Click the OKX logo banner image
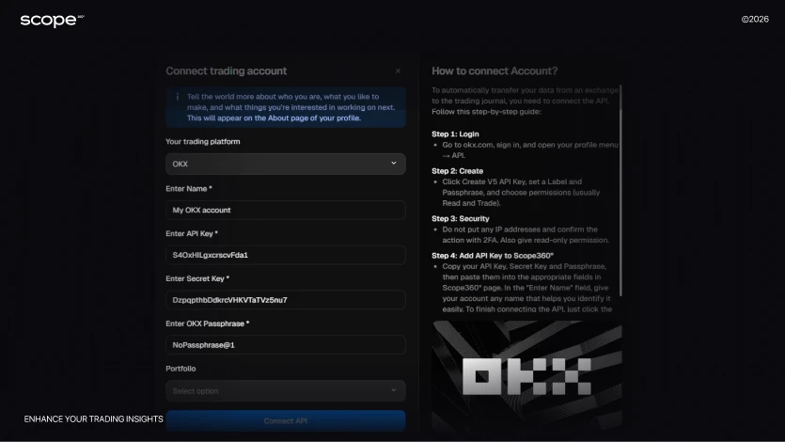 coord(526,375)
